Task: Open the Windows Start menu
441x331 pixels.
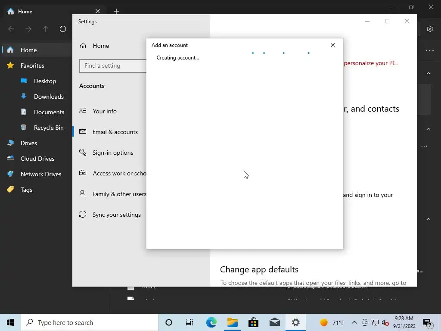Action: [x=10, y=322]
